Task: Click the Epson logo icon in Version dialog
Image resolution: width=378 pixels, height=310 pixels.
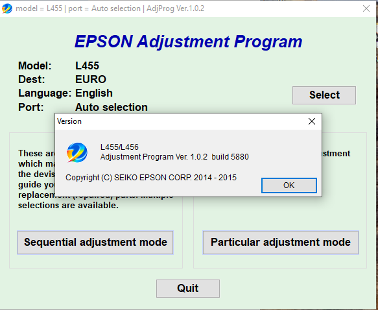Action: pyautogui.click(x=77, y=152)
